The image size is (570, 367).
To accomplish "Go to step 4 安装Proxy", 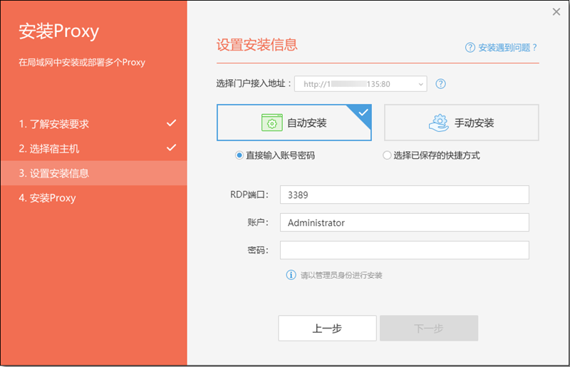I will coord(47,197).
